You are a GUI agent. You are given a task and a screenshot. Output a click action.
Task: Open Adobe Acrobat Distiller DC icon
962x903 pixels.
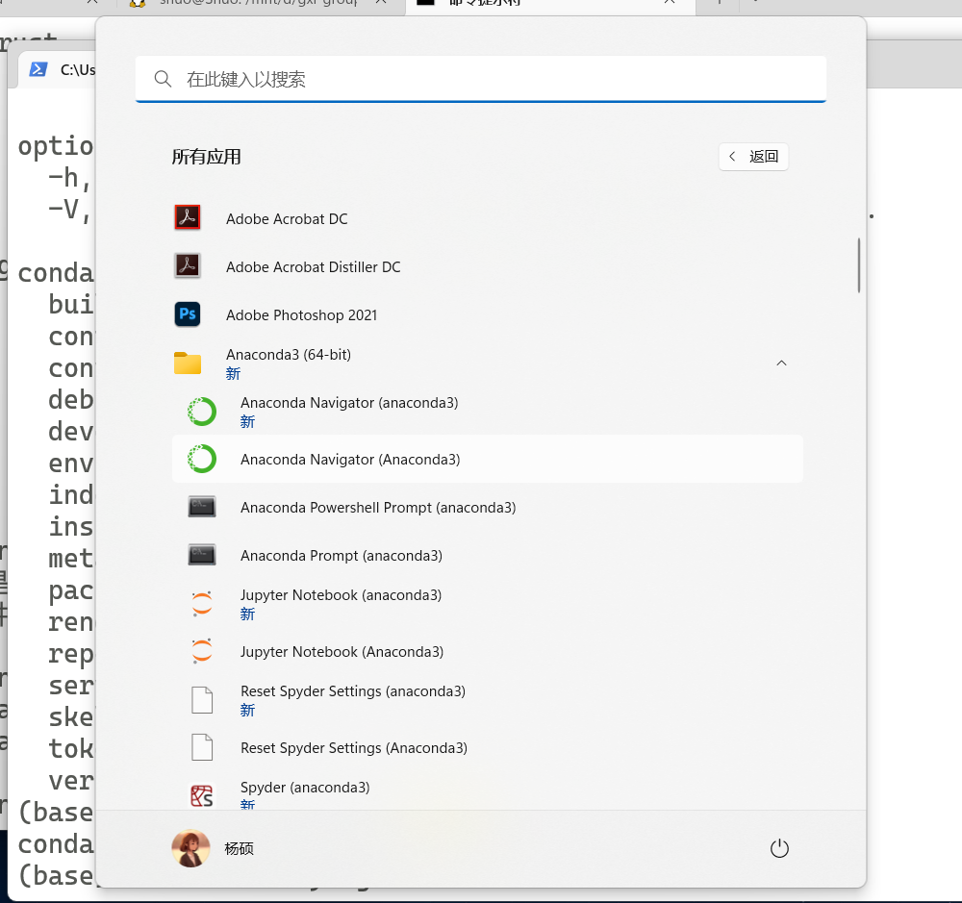[x=188, y=265]
